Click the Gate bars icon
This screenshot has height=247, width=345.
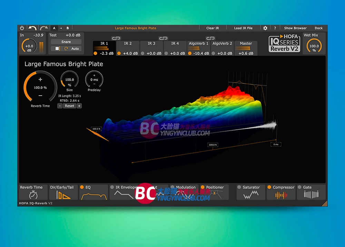pyautogui.click(x=311, y=195)
